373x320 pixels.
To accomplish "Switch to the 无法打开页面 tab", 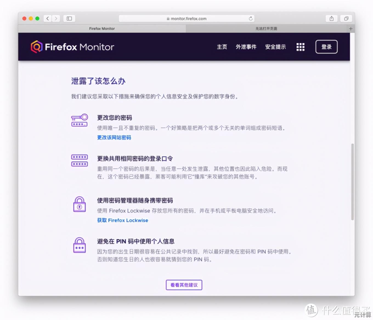I will point(266,28).
